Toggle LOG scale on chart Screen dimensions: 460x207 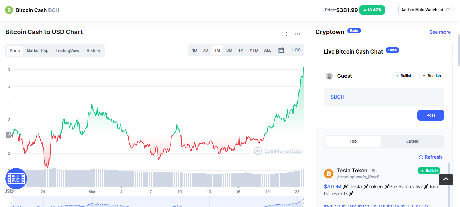296,50
